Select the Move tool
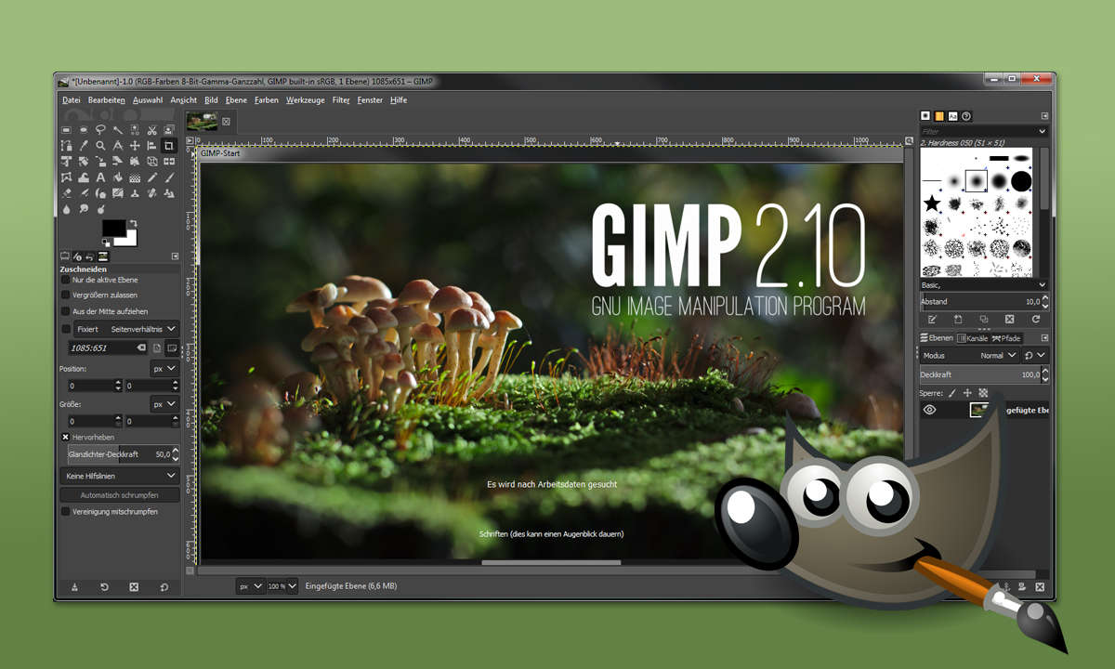This screenshot has height=669, width=1115. [x=135, y=146]
